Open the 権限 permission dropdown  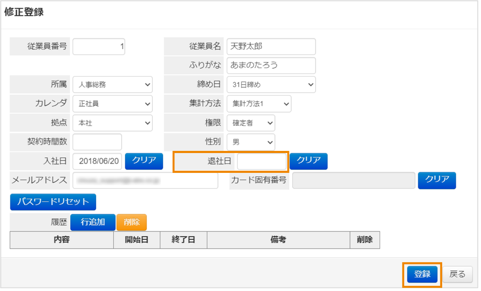pos(251,123)
